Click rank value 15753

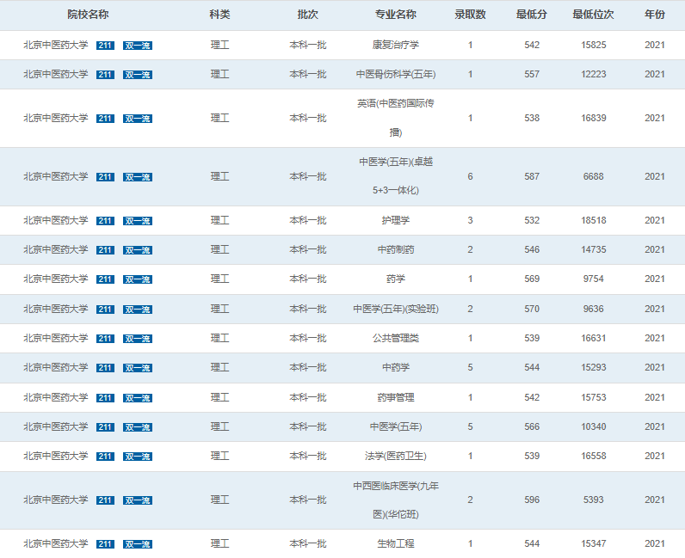(x=593, y=398)
